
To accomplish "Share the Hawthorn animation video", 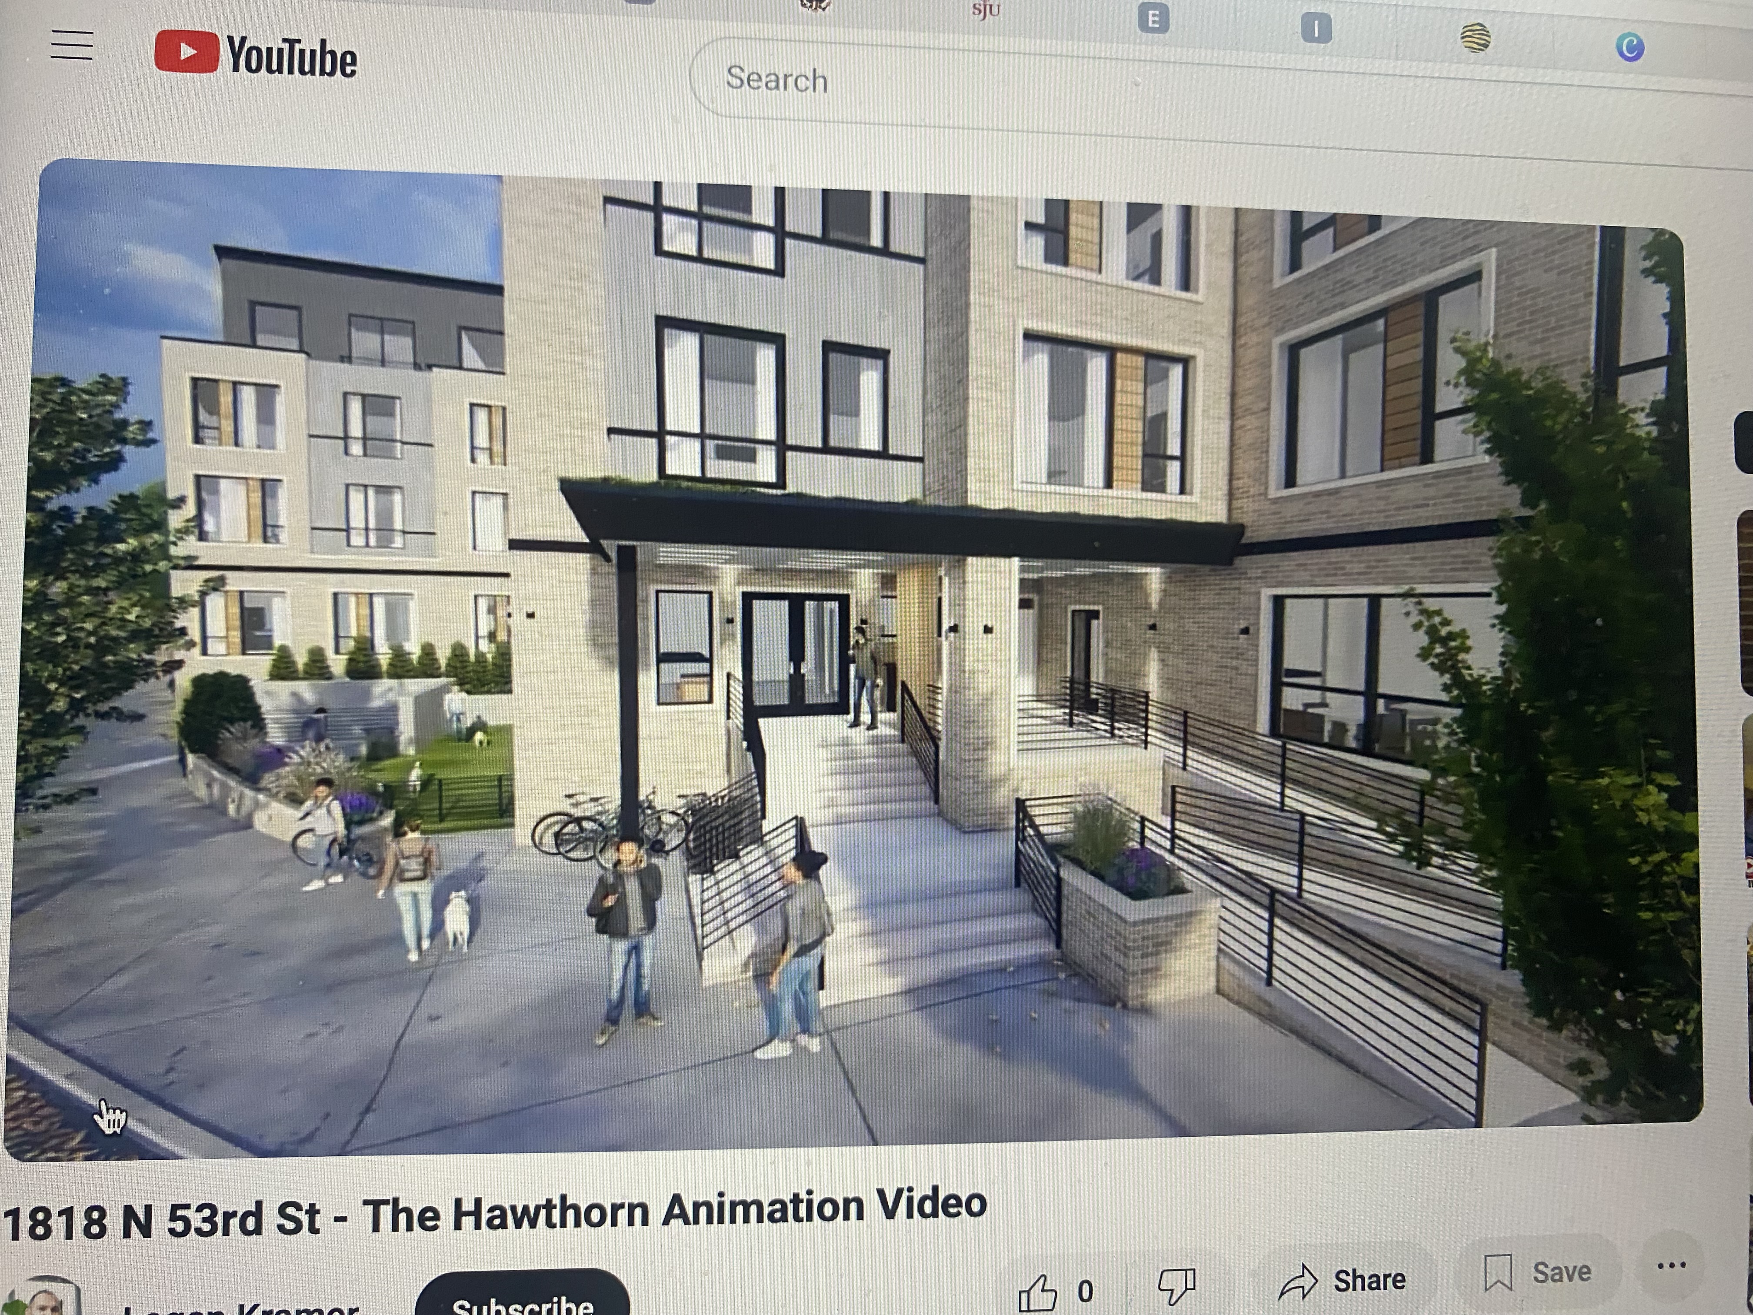I will point(1343,1281).
